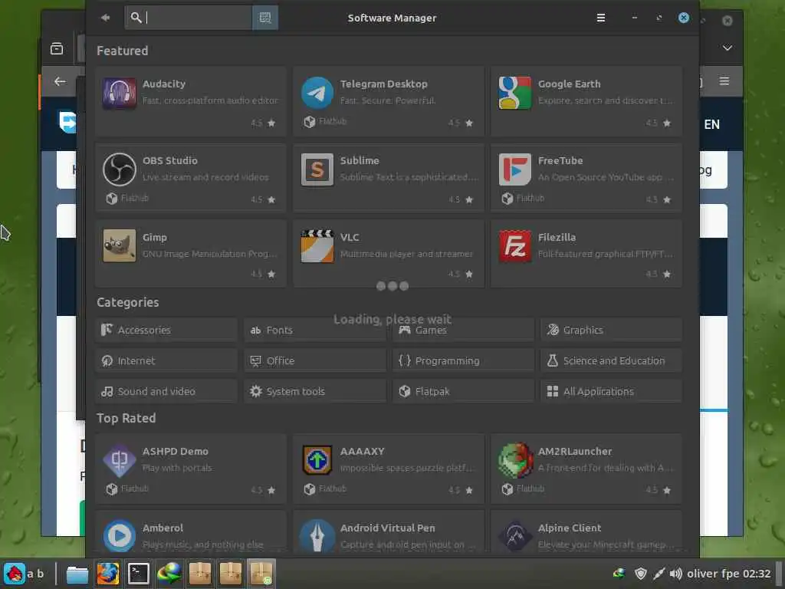Go back with the arrow in Software Manager

click(105, 18)
